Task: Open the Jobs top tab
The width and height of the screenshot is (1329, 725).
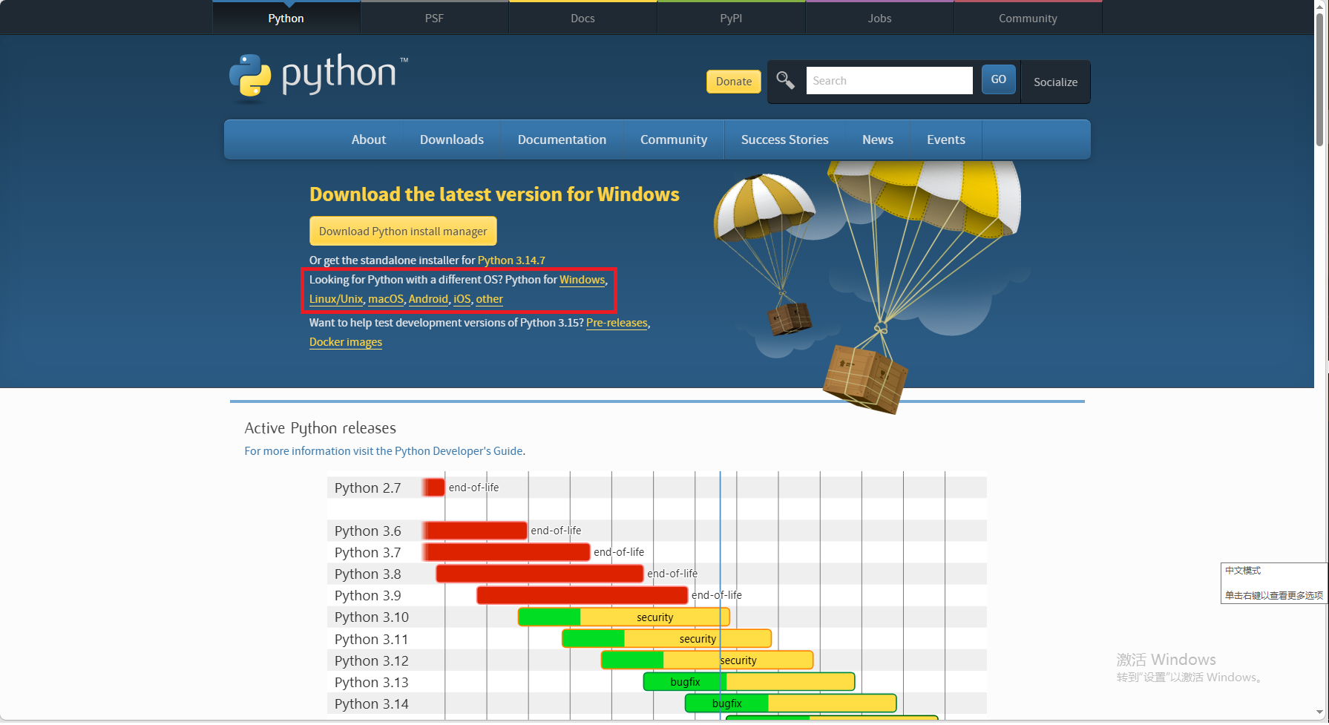Action: (x=879, y=18)
